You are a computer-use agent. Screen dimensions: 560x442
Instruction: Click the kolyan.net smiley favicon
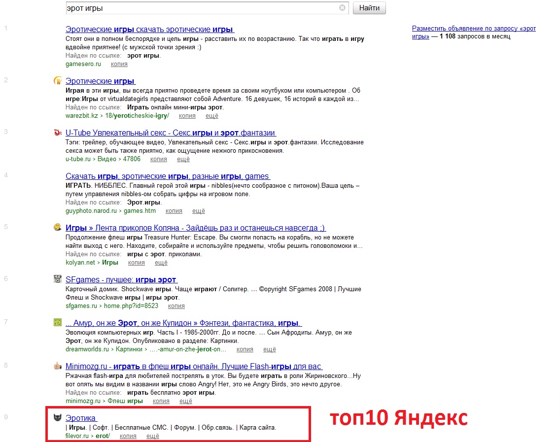point(58,227)
